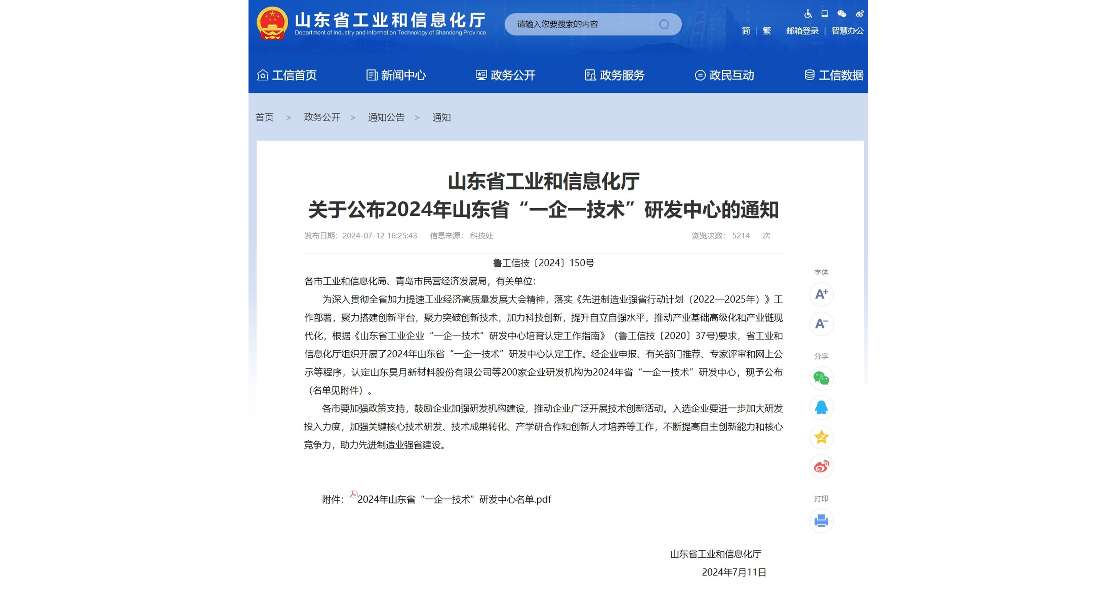This screenshot has height=616, width=1096.
Task: Click the WeChat icon in top header
Action: [x=842, y=14]
